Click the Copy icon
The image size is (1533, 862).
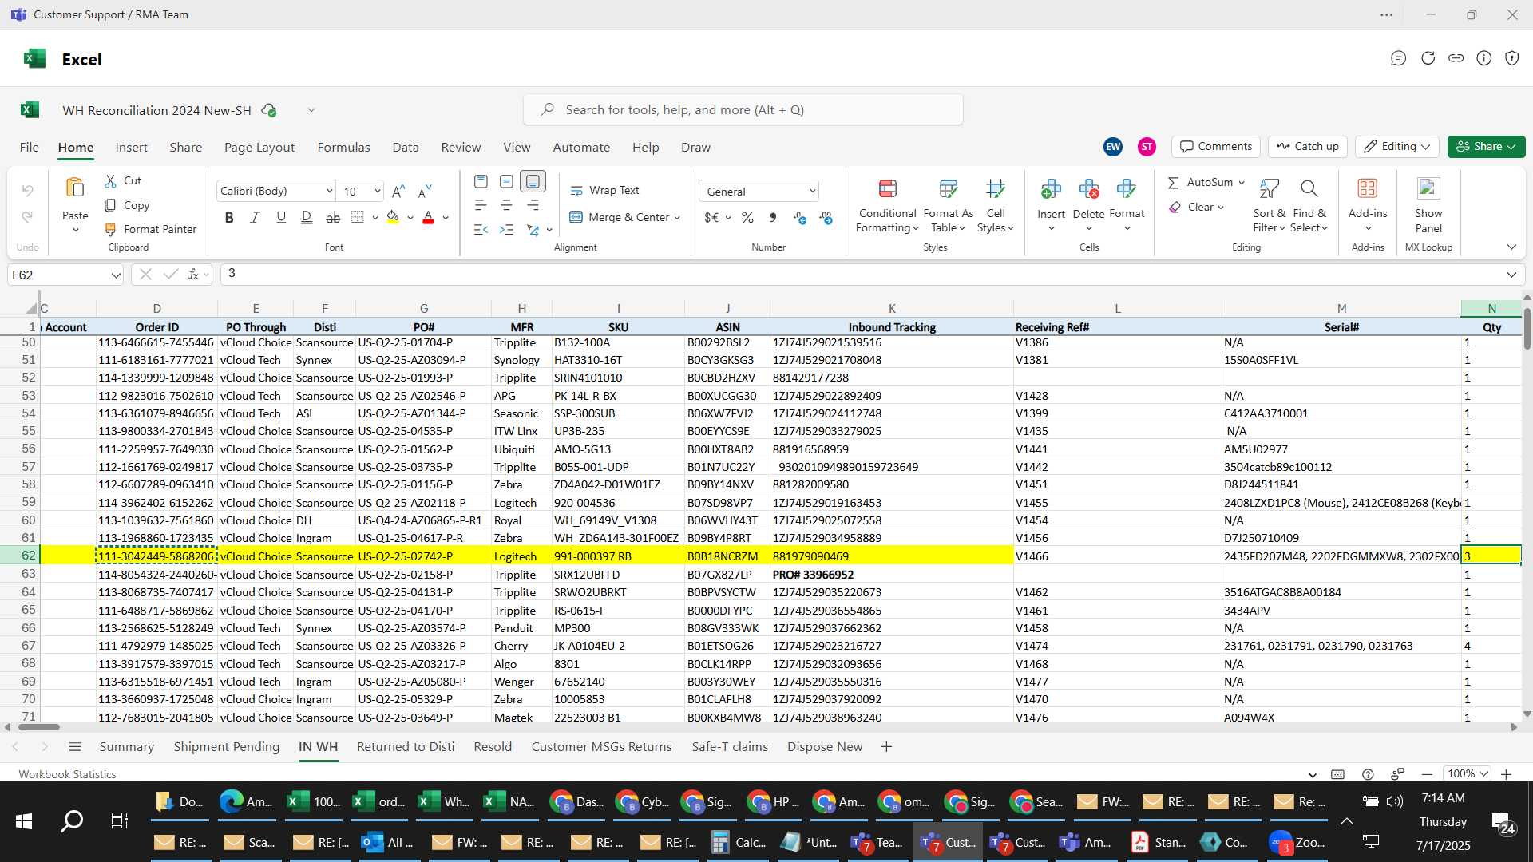111,205
